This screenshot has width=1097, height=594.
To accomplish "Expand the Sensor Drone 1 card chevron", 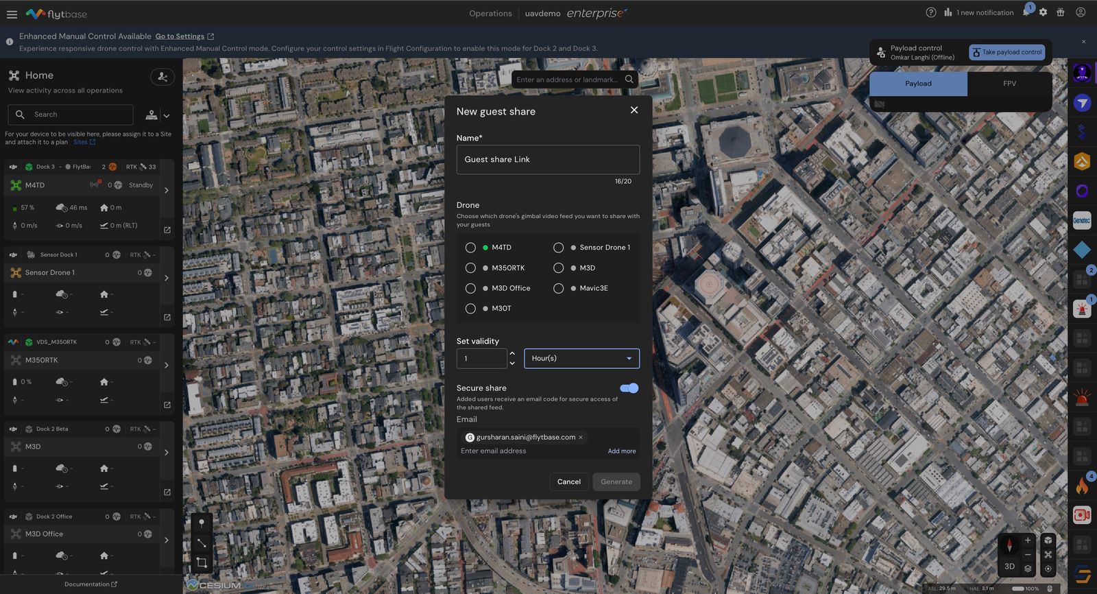I will coord(167,278).
